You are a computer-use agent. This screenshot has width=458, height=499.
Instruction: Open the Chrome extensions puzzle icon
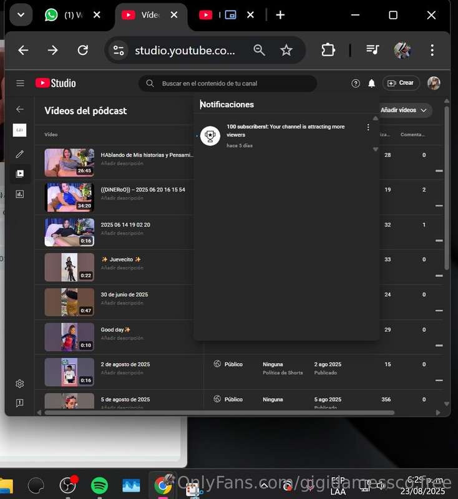pos(328,50)
